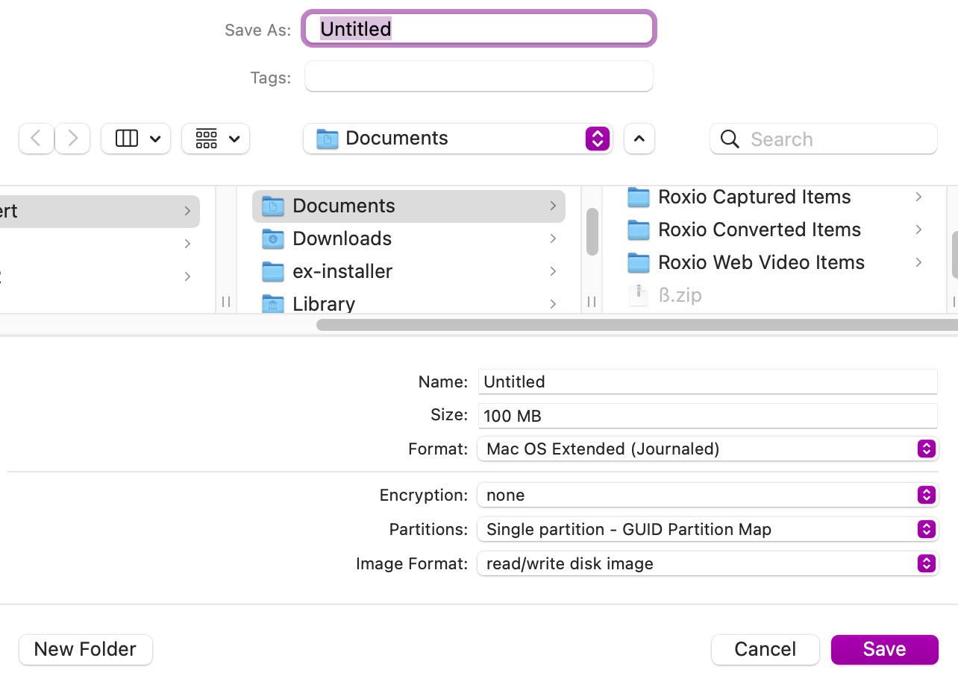
Task: Change the Partitions scheme dropdown
Action: tap(706, 529)
